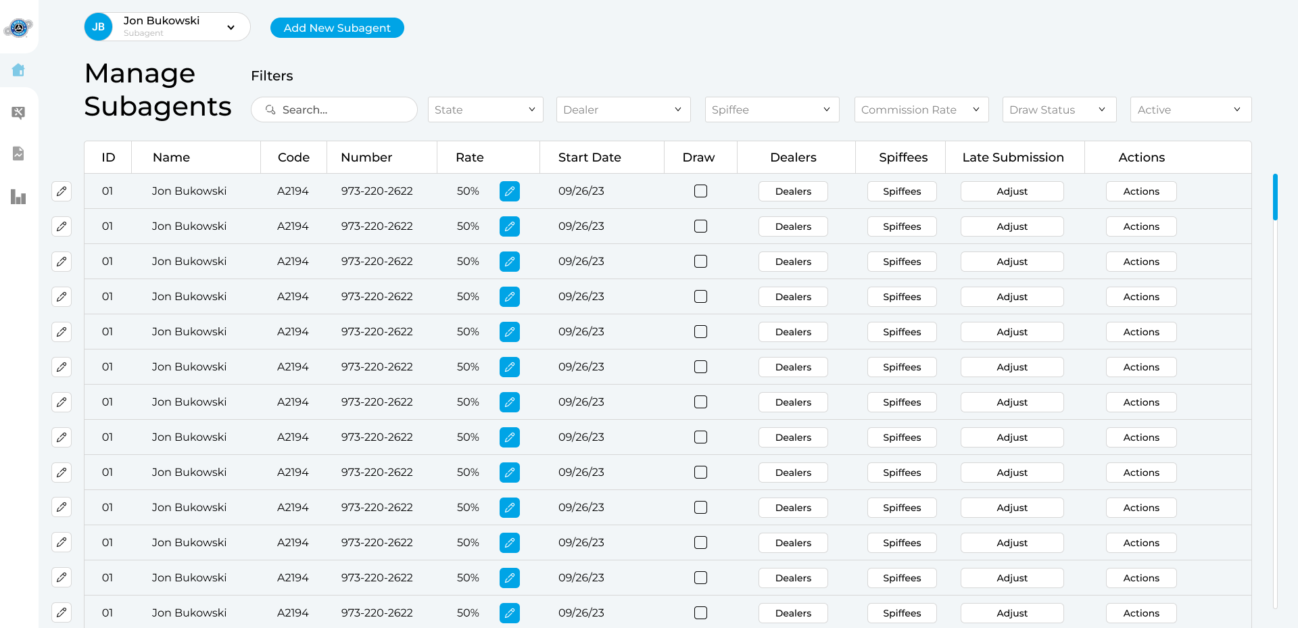
Task: Check the Draw checkbox in the first row
Action: click(700, 191)
